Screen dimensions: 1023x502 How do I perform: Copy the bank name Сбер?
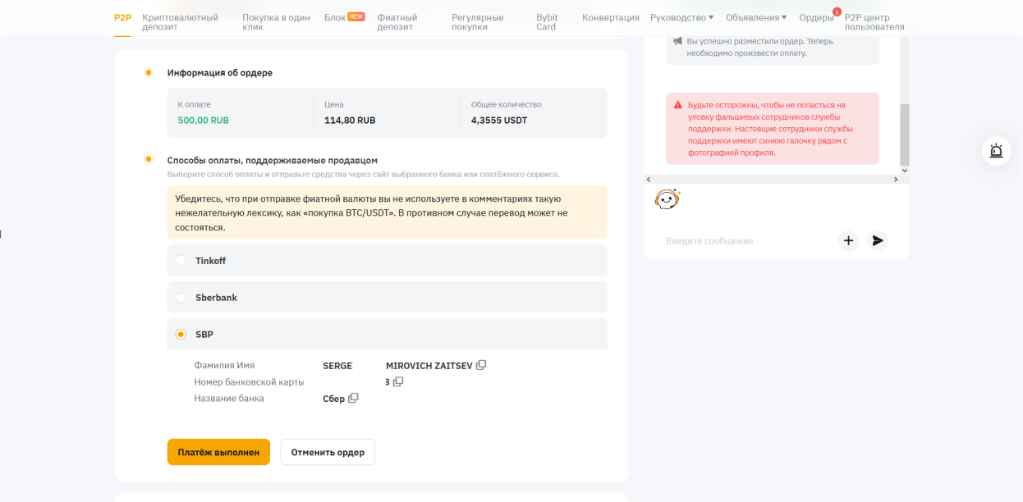[353, 398]
